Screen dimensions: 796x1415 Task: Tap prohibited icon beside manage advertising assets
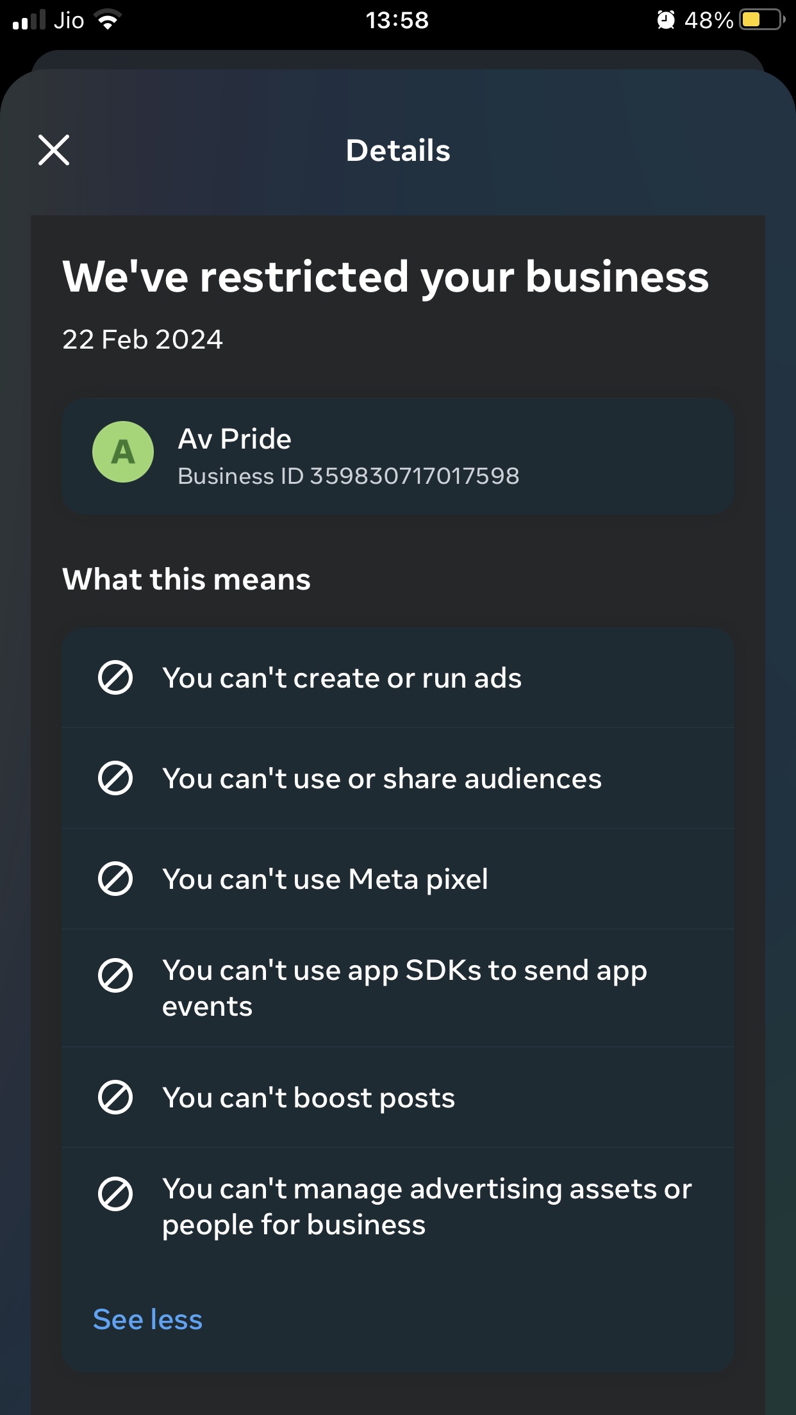pos(115,1194)
